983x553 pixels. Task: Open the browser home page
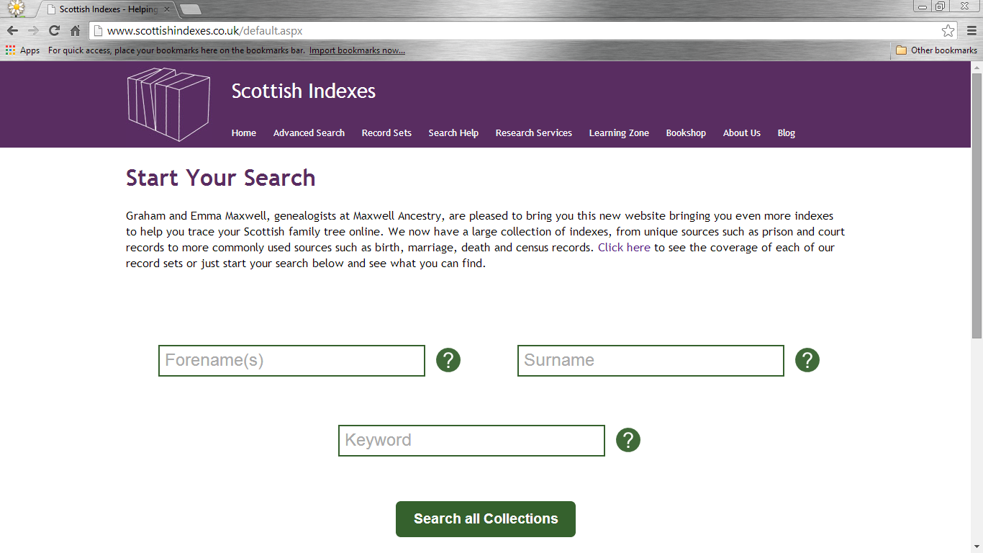click(x=75, y=31)
